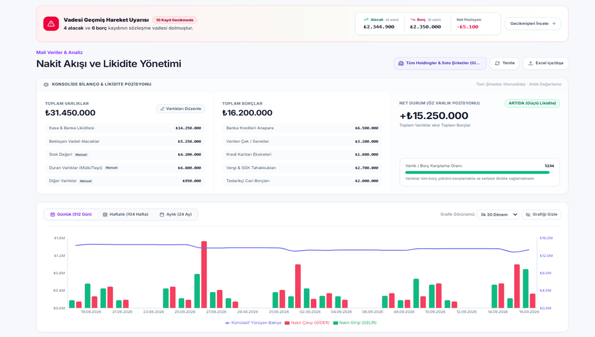Open Excel içe/dışa button
The image size is (595, 337).
[545, 63]
